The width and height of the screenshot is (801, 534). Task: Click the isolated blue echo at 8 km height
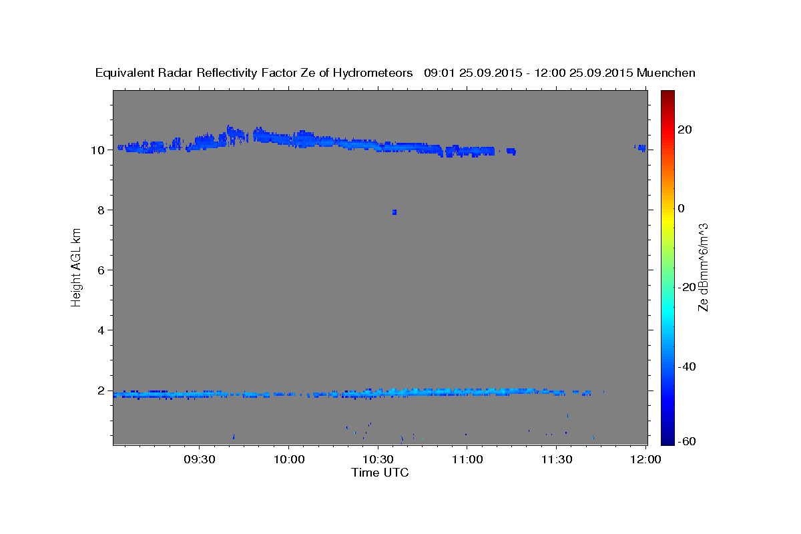click(394, 212)
